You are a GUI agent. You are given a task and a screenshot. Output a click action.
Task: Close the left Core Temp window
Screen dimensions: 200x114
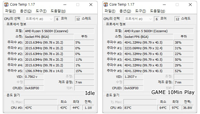(91, 5)
